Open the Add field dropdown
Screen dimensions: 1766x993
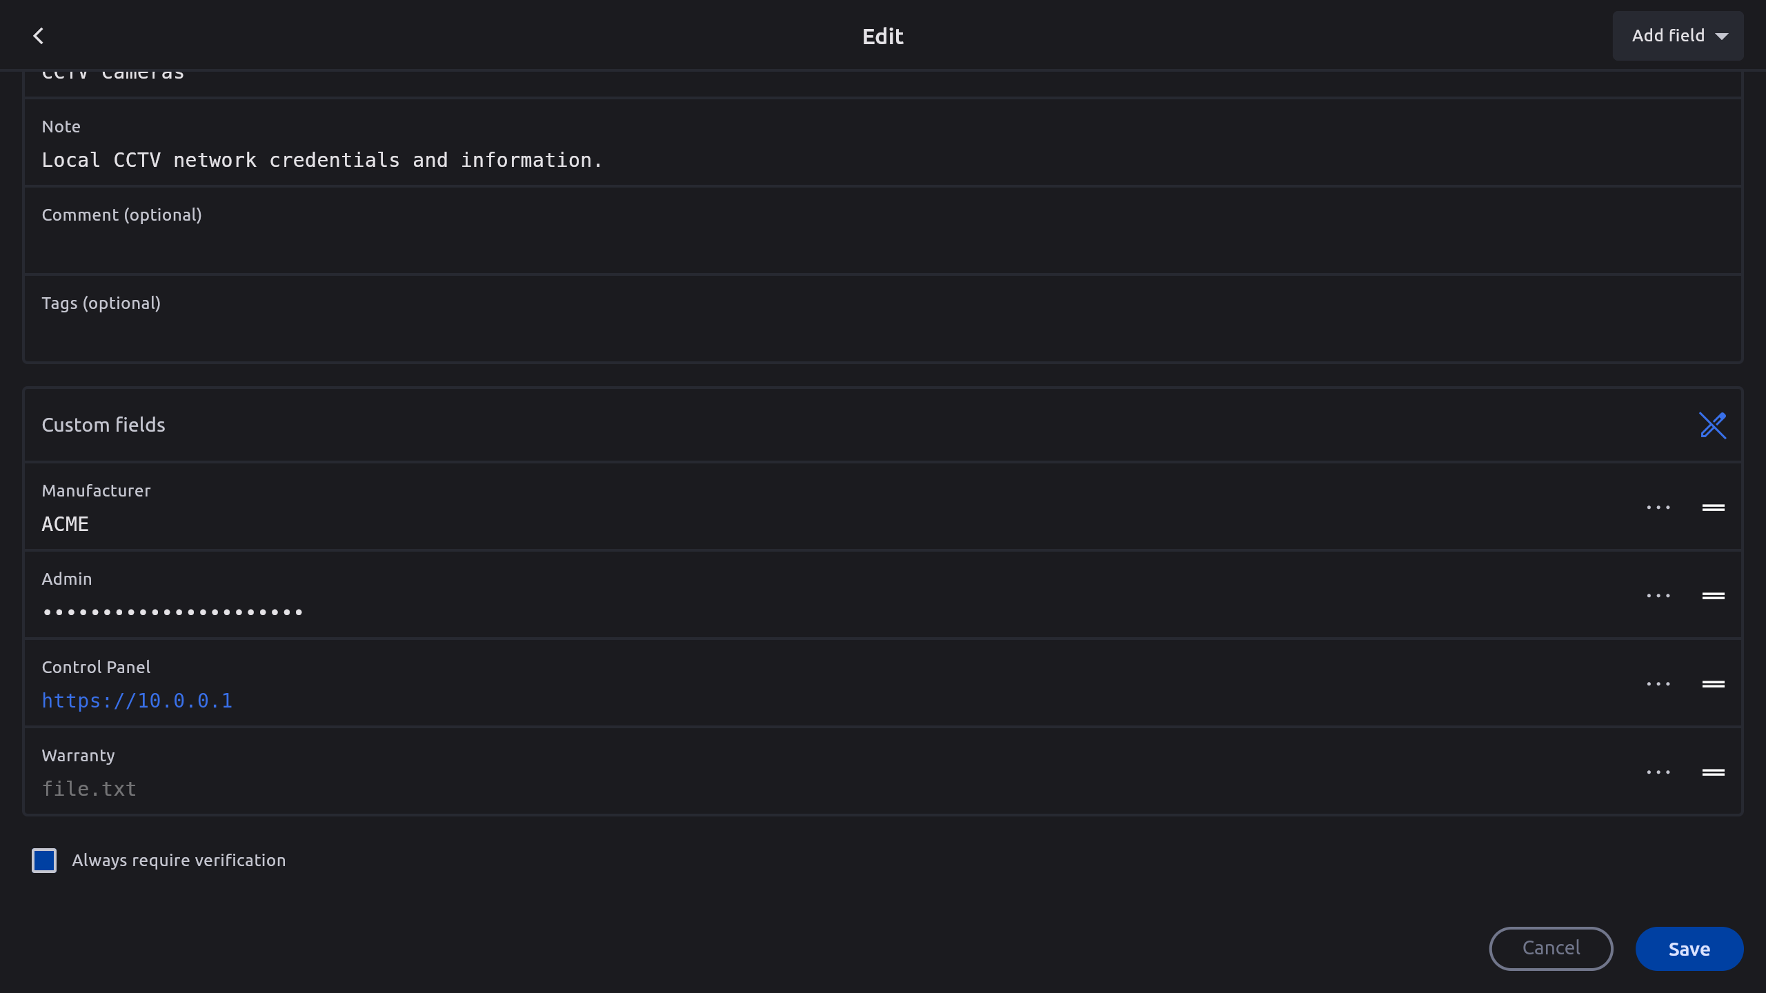coord(1678,36)
